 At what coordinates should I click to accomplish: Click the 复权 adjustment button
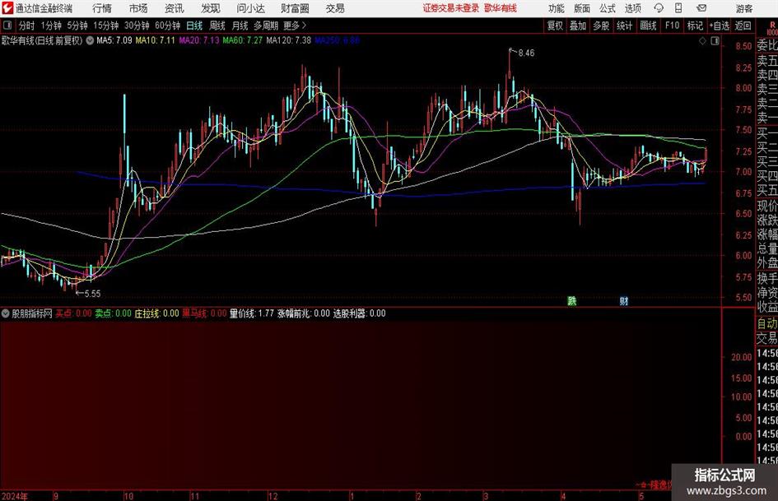coord(555,26)
